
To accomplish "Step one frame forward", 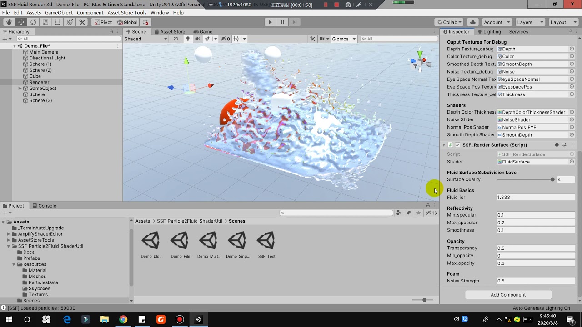I will pyautogui.click(x=295, y=22).
